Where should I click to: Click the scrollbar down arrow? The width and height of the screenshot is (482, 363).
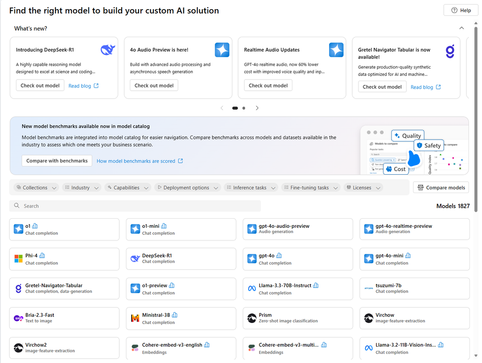(x=476, y=356)
